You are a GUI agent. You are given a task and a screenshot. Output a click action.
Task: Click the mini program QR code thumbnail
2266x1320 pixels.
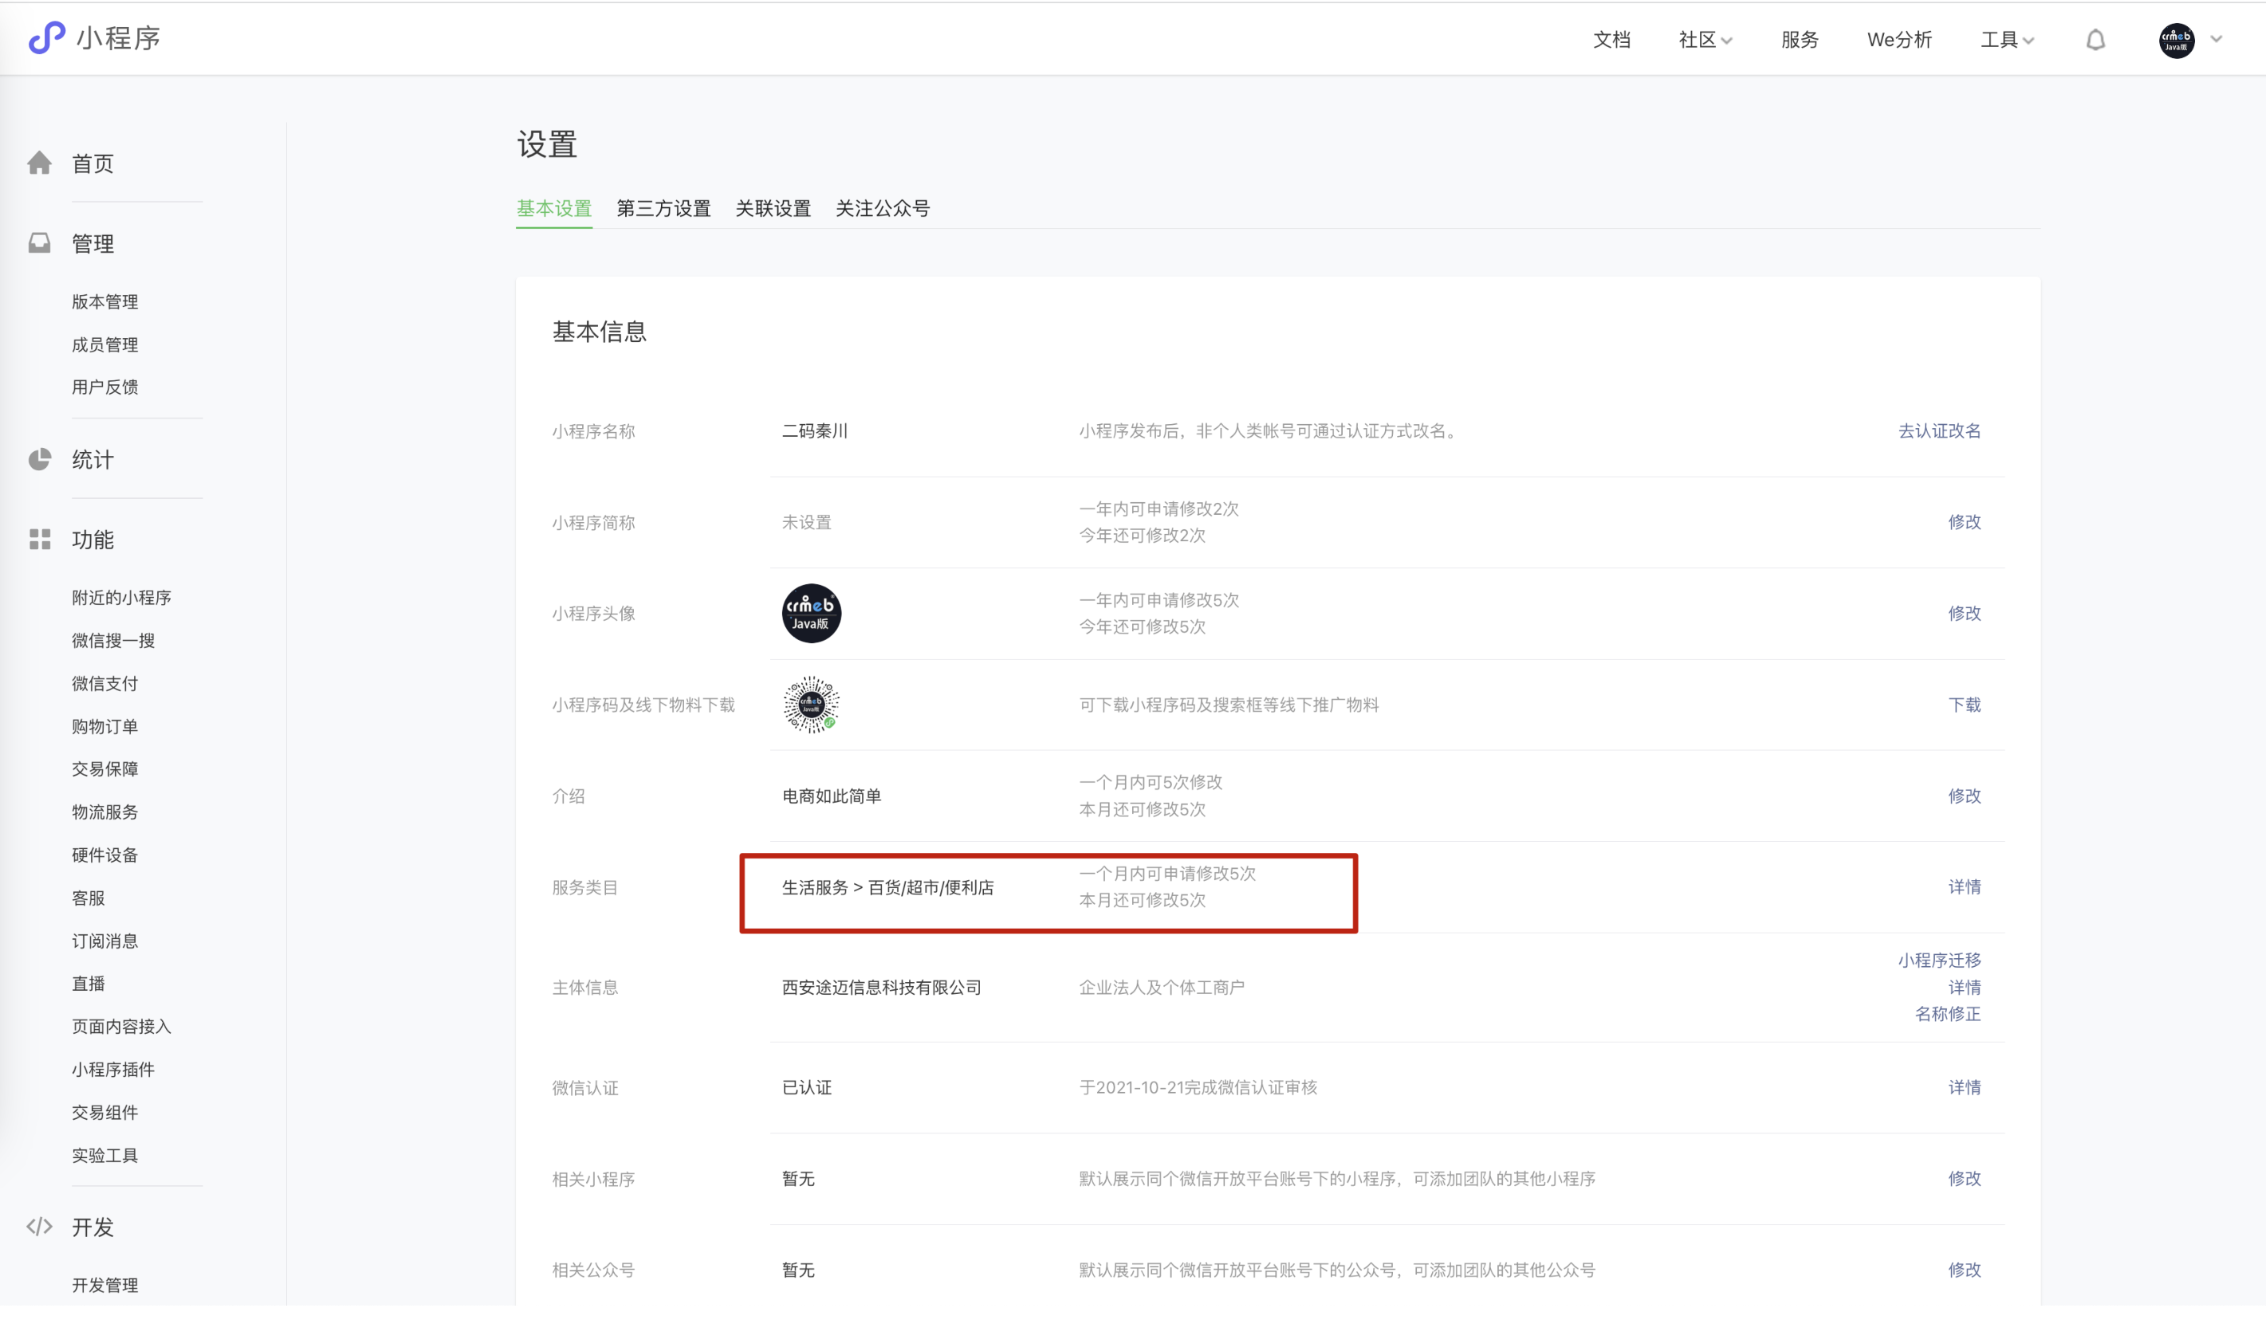coord(811,704)
